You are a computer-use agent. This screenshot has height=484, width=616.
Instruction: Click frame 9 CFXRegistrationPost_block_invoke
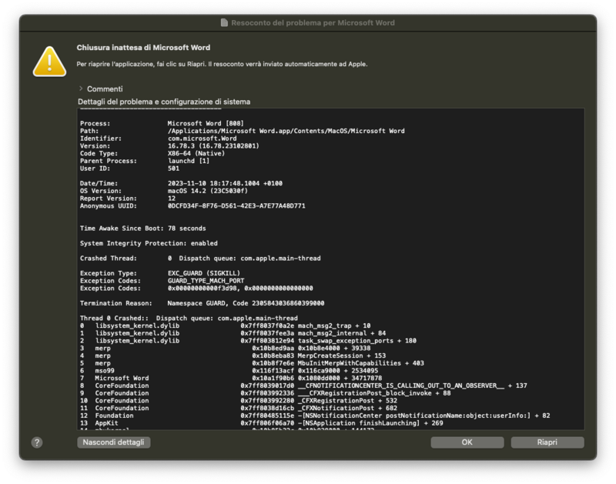(266, 393)
